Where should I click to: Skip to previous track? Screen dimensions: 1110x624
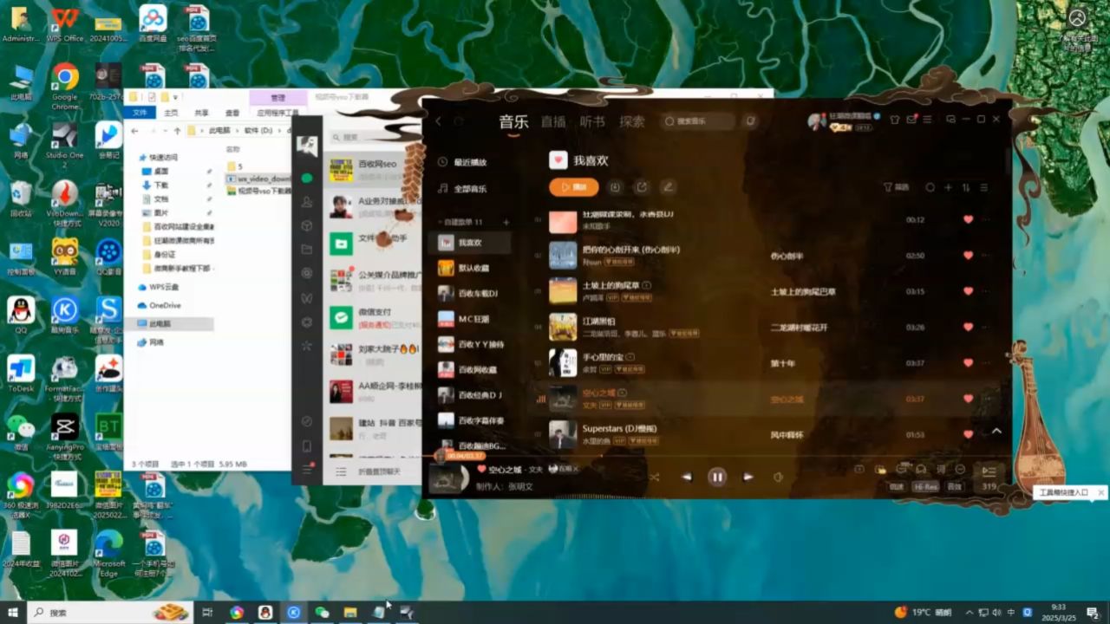point(687,477)
